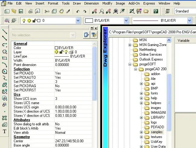Toggle the layer light bulb in toolbar
Image resolution: width=196 pixels, height=148 pixels.
coord(24,21)
